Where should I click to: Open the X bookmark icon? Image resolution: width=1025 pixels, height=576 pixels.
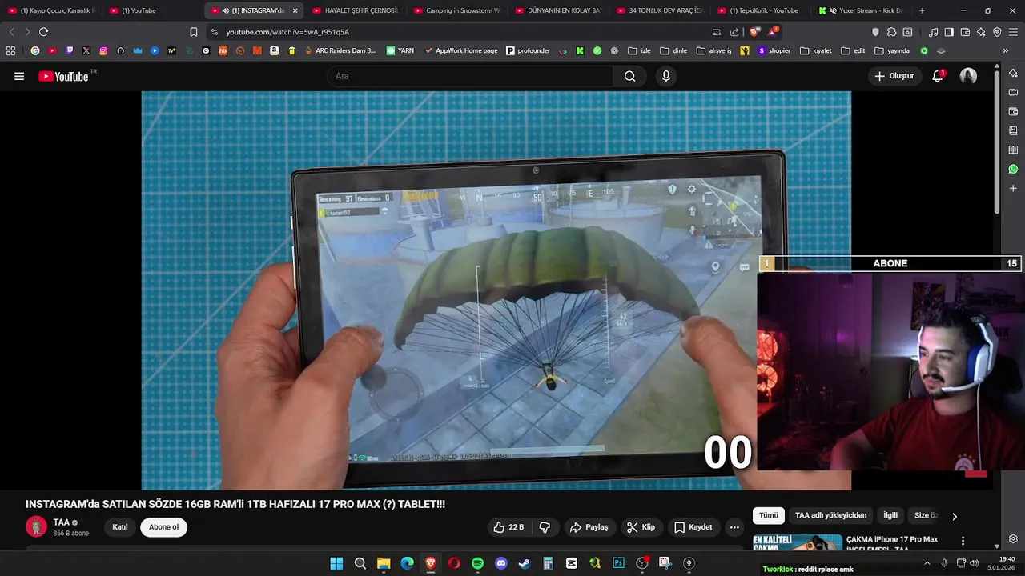[x=86, y=50]
